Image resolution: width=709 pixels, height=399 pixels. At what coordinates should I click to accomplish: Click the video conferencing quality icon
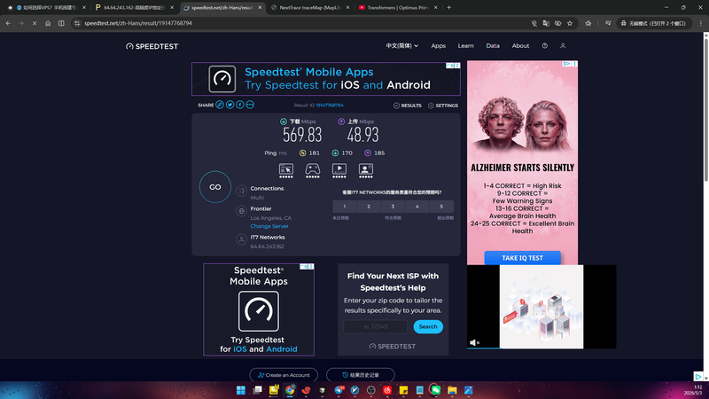pos(366,170)
